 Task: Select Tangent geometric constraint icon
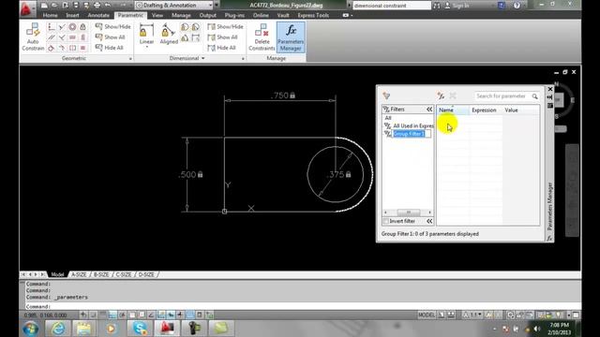(x=52, y=48)
